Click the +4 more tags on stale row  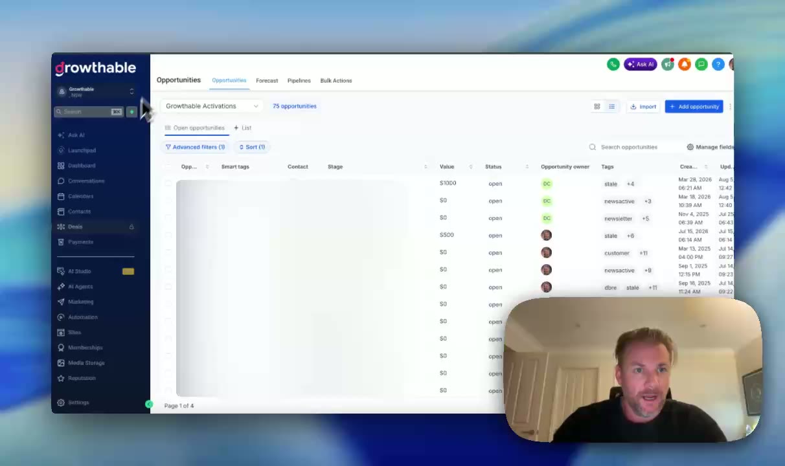630,184
